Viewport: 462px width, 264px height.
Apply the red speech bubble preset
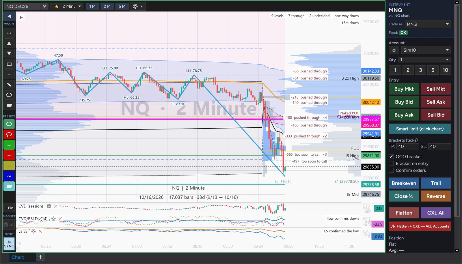9,134
